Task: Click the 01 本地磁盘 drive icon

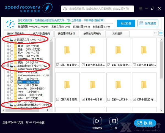Action: (x=11, y=66)
